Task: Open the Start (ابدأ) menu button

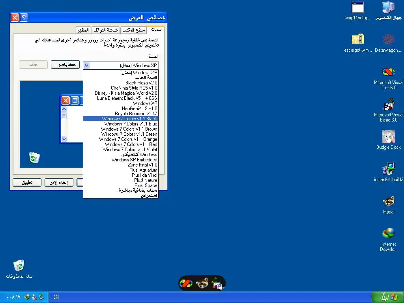Action: pyautogui.click(x=388, y=297)
